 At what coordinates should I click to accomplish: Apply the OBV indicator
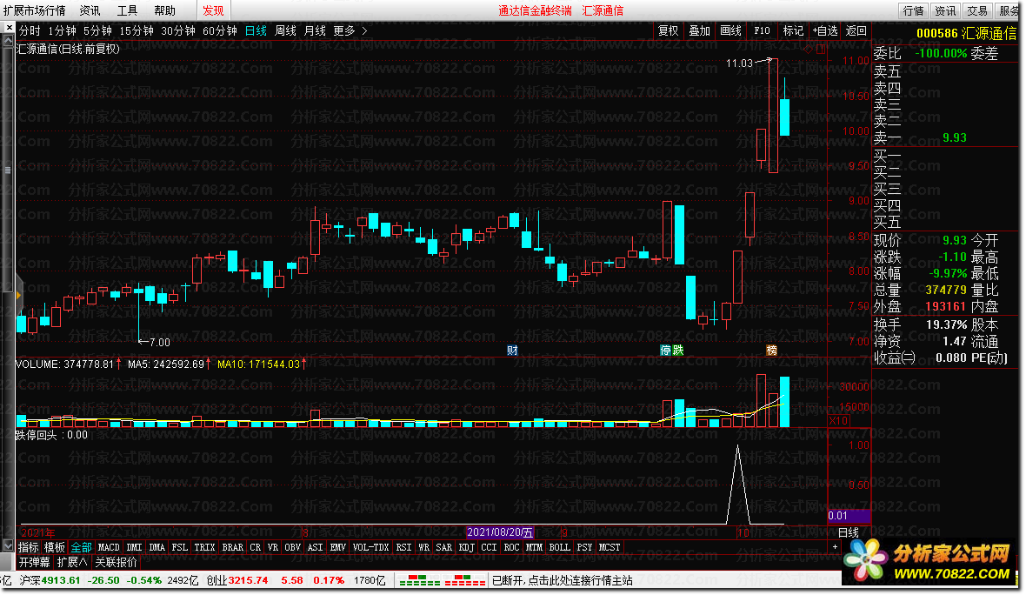(292, 547)
